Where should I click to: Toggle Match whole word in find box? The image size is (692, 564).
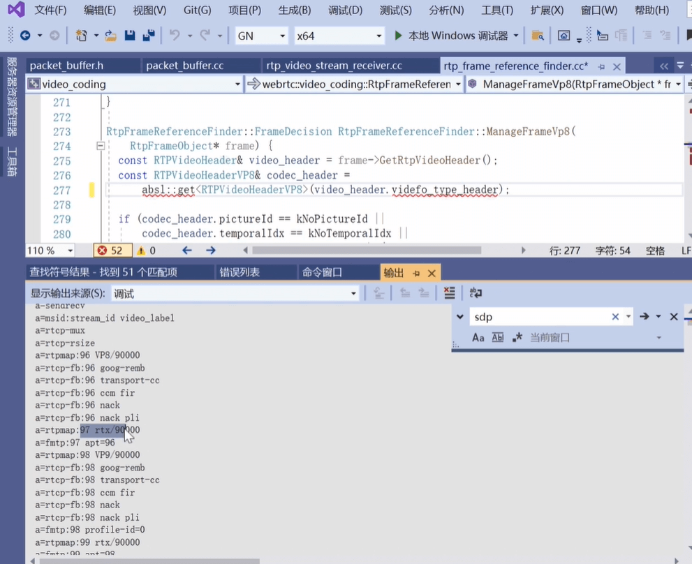tap(498, 338)
